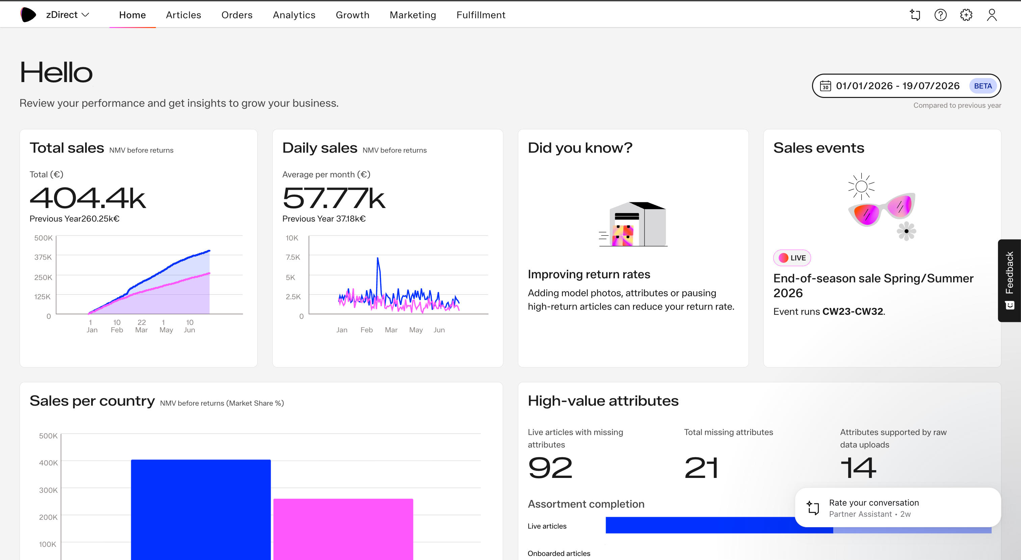This screenshot has height=560, width=1021.
Task: Click the Live articles progress bar
Action: [x=799, y=525]
